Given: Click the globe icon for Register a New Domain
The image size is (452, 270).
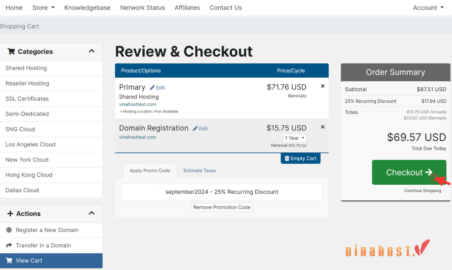Looking at the screenshot, I should [9, 230].
